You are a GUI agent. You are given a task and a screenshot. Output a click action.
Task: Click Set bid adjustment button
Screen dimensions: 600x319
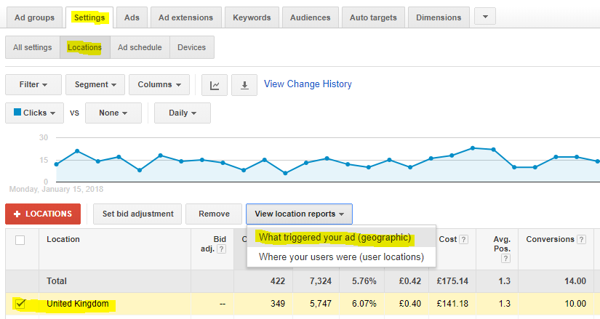tap(137, 214)
